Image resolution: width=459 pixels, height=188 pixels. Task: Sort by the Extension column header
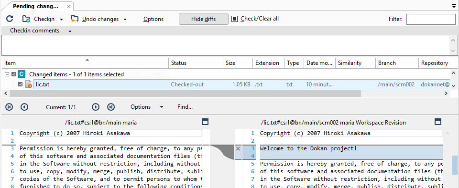coord(268,63)
